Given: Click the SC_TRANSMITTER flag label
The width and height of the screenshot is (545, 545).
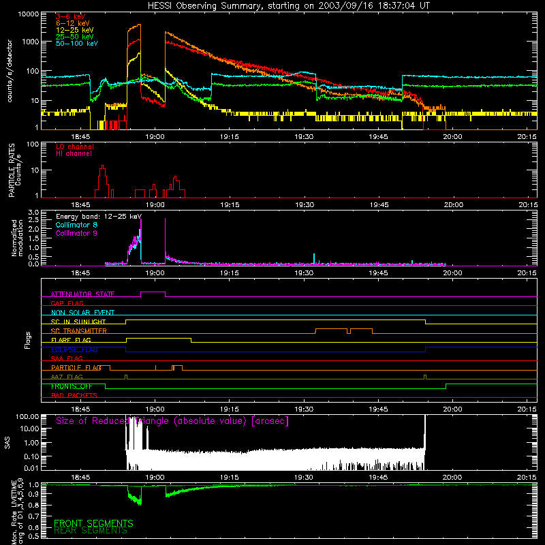Looking at the screenshot, I should coord(79,331).
